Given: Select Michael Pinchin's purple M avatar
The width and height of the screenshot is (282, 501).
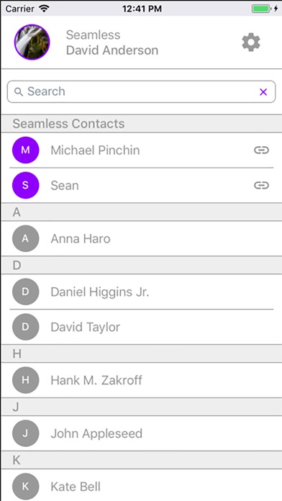Looking at the screenshot, I should pyautogui.click(x=26, y=150).
